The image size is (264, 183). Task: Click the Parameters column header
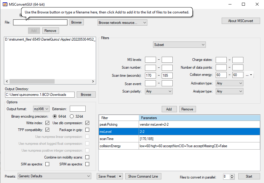pyautogui.click(x=200, y=118)
